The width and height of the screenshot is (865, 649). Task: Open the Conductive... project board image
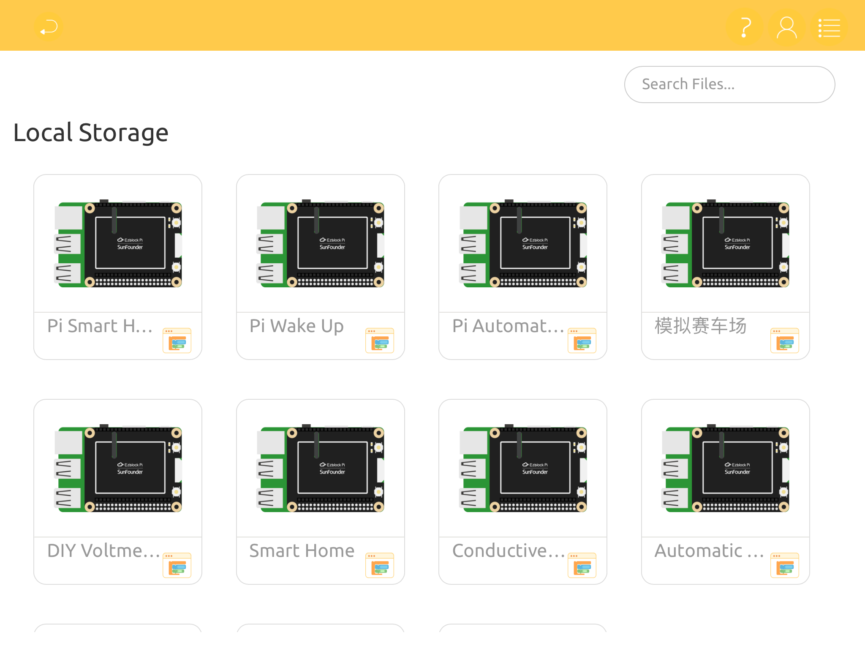[x=523, y=469]
